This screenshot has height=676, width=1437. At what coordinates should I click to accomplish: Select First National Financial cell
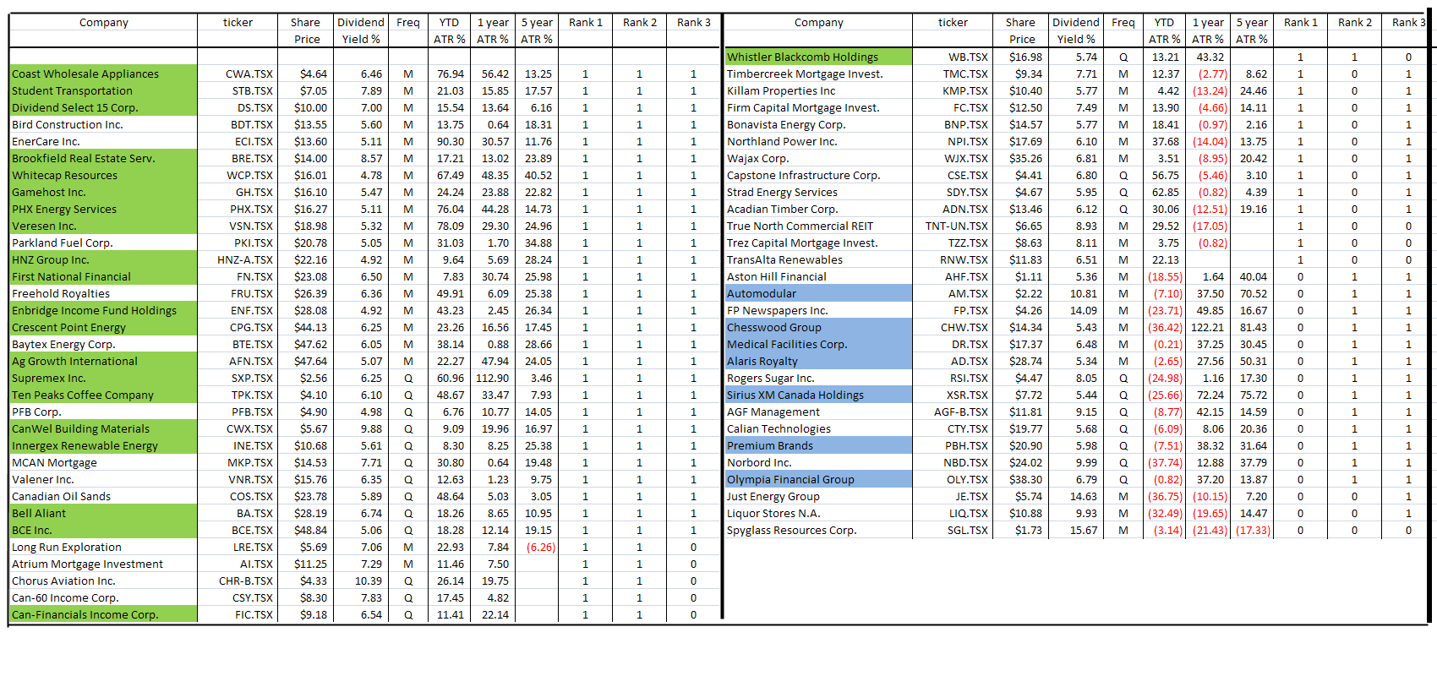tap(103, 276)
